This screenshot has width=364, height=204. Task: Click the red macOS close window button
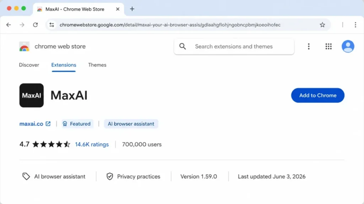(x=9, y=8)
